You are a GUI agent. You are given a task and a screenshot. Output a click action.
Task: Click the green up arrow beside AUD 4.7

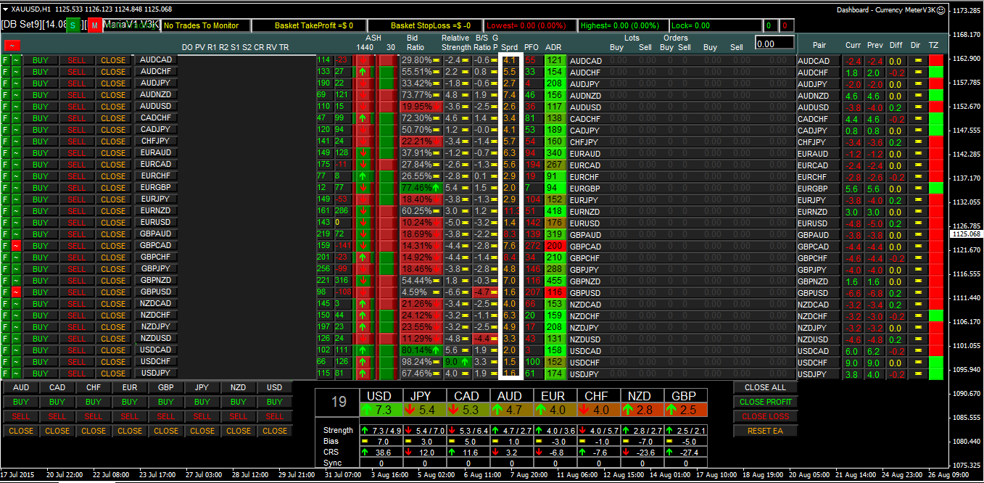coord(498,410)
